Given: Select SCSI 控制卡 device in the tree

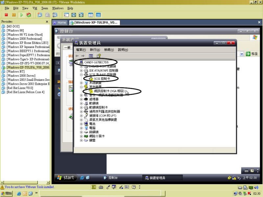Looking at the screenshot, I should [x=102, y=79].
